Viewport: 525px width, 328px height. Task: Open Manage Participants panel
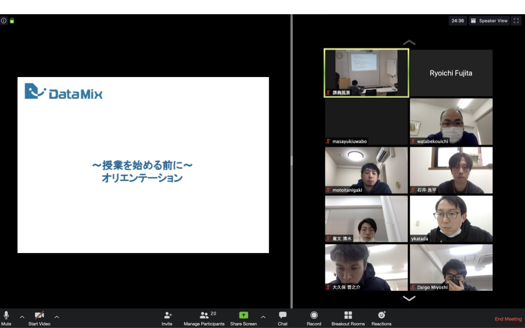[x=204, y=318]
